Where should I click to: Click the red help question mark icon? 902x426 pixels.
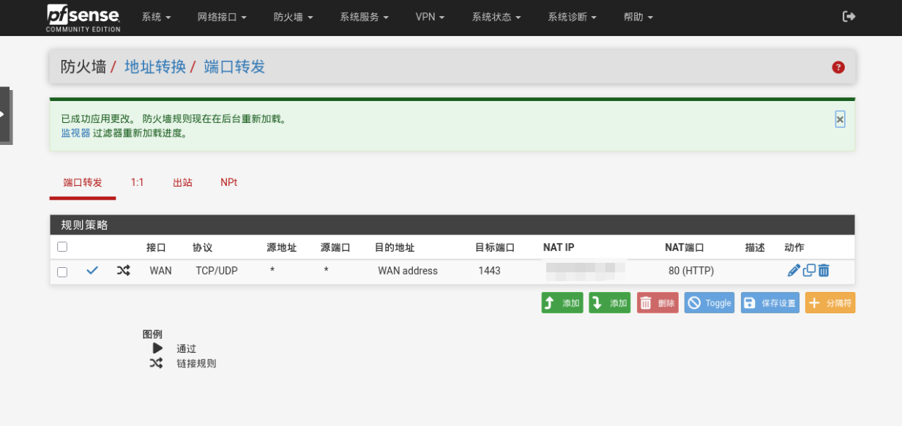pyautogui.click(x=838, y=67)
